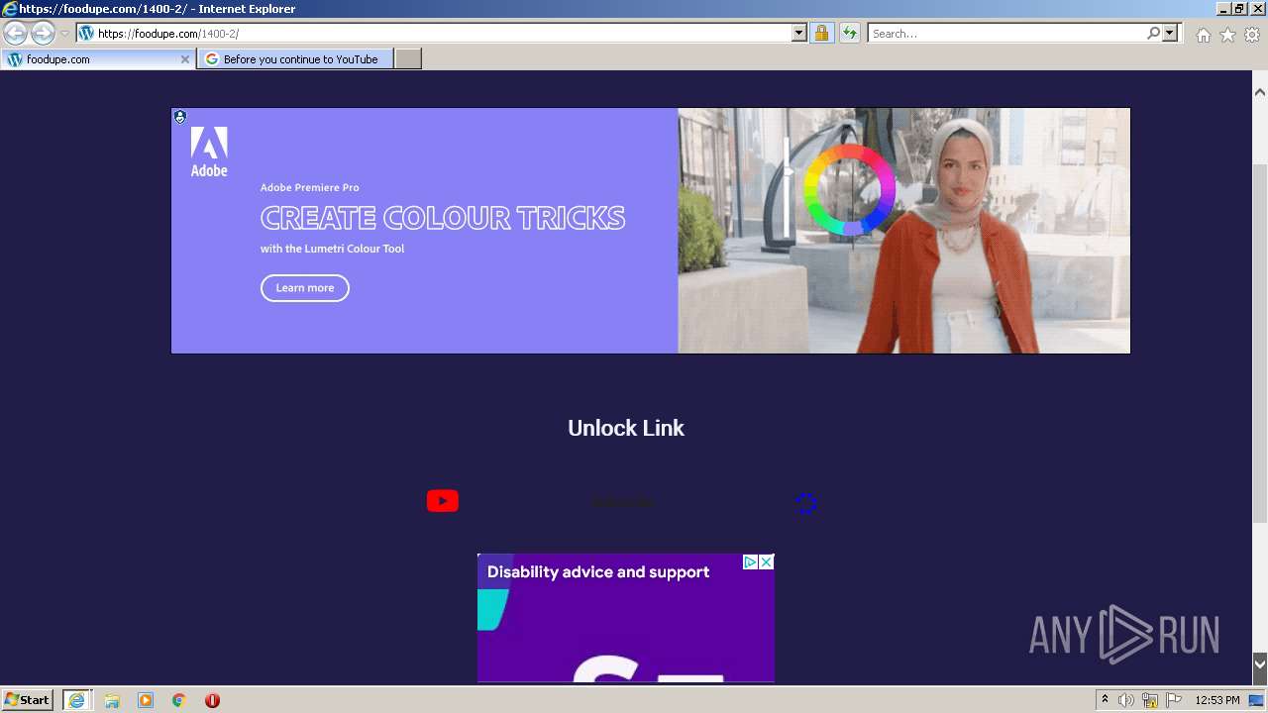
Task: Click the blue loading spinner
Action: 806,504
